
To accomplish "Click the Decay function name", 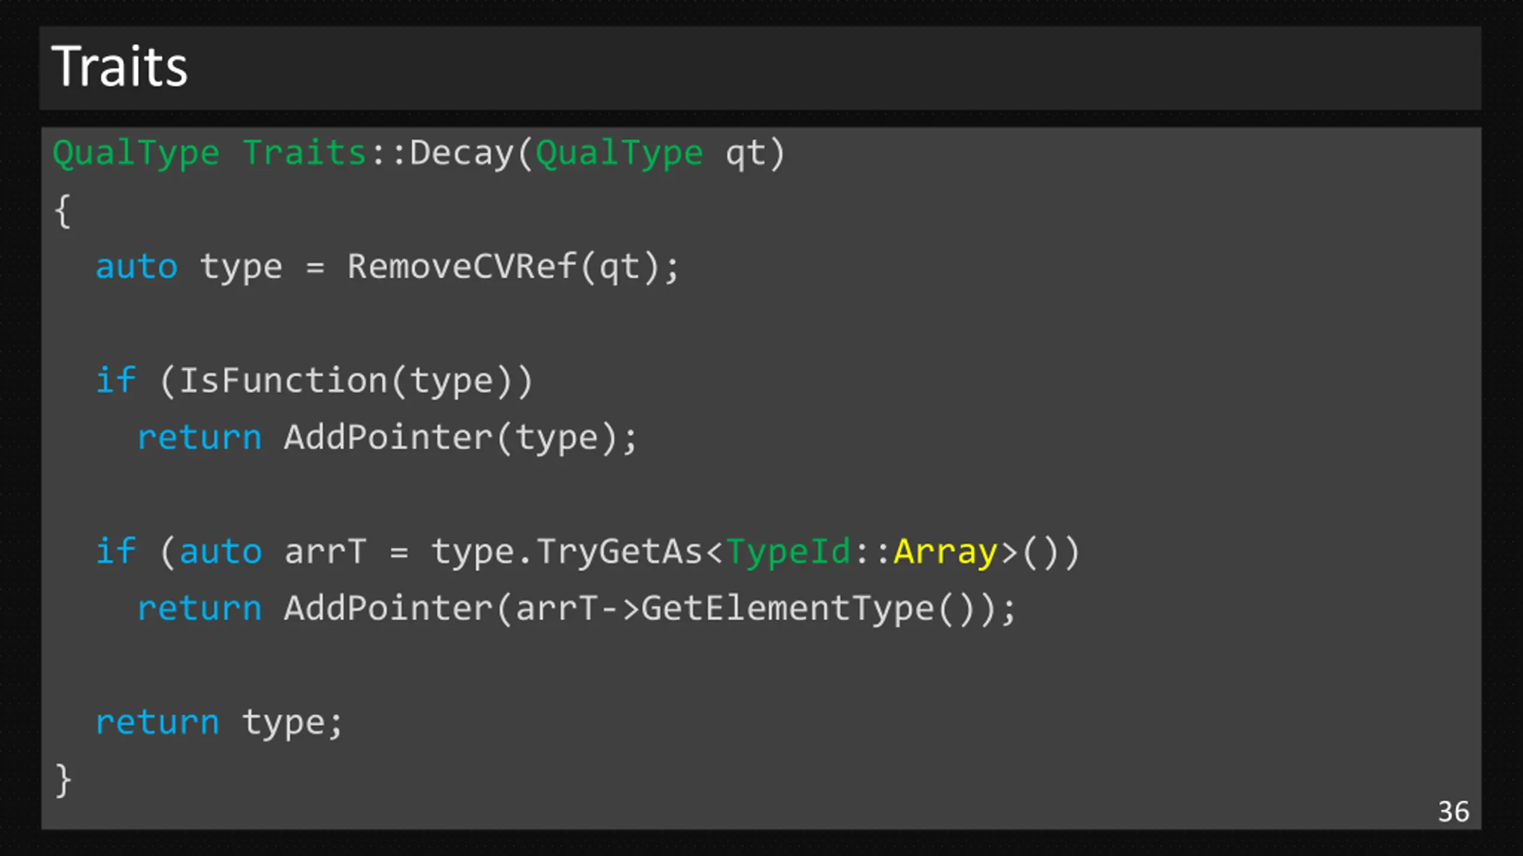I will pos(462,154).
